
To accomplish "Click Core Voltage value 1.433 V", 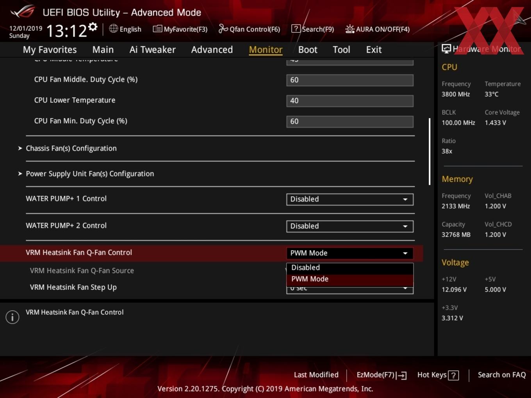I will pyautogui.click(x=495, y=123).
